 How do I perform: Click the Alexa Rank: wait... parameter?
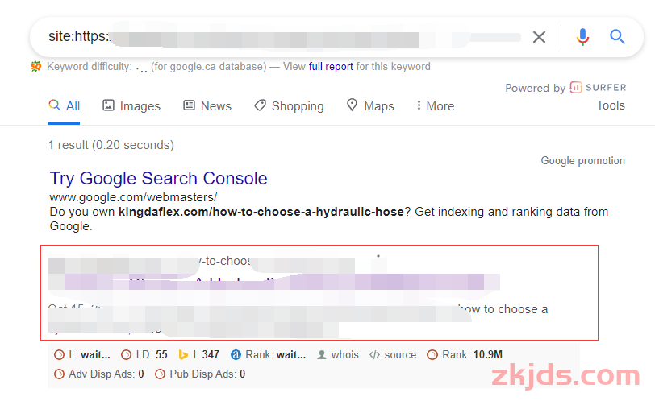click(x=268, y=355)
